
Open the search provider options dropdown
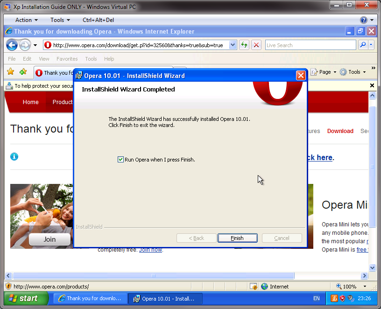point(371,45)
